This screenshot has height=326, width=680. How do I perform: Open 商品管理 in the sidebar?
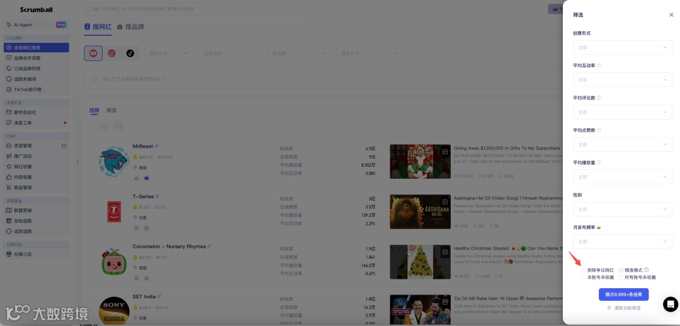[x=37, y=188]
